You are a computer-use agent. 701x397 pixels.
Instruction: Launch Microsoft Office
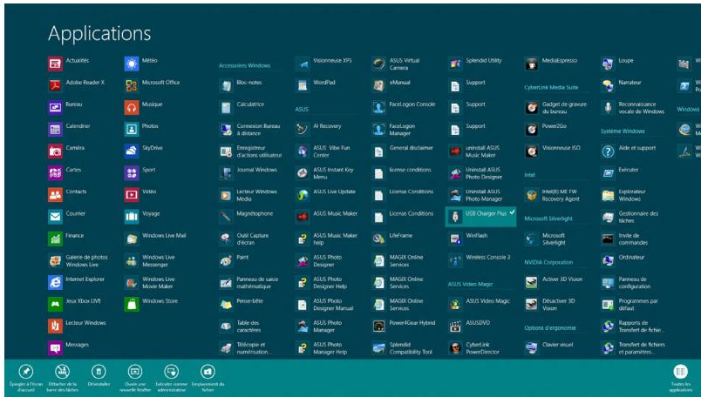(153, 85)
